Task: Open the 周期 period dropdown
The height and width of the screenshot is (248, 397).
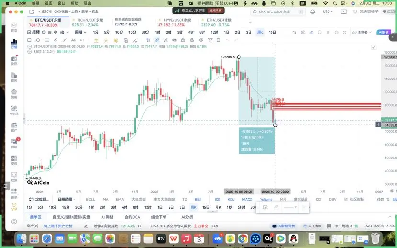Action: click(80, 32)
